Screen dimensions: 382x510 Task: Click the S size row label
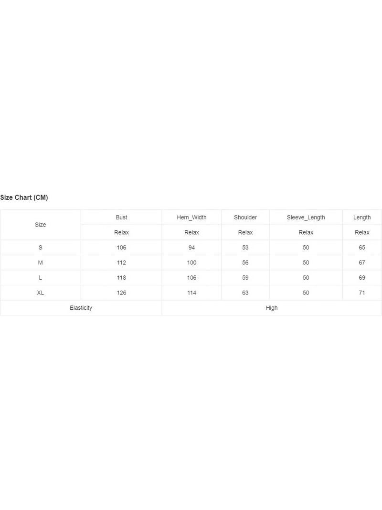[40, 248]
